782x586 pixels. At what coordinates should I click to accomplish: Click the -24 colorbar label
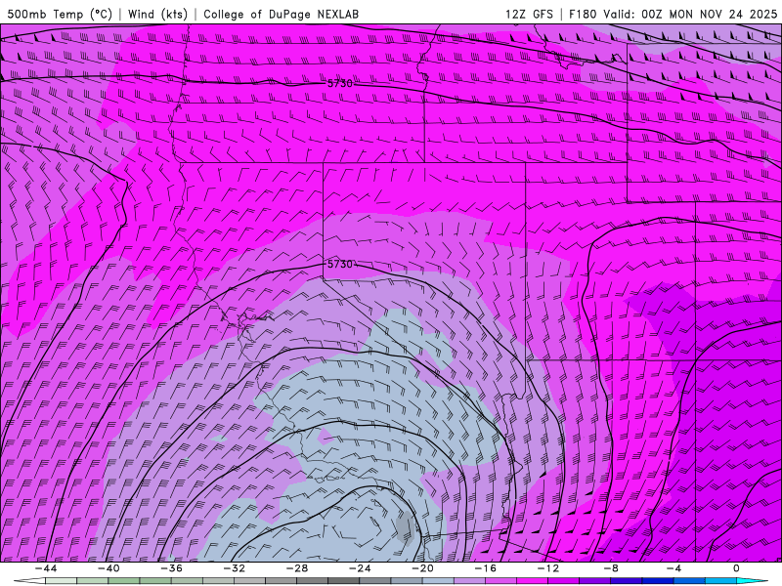tap(360, 568)
